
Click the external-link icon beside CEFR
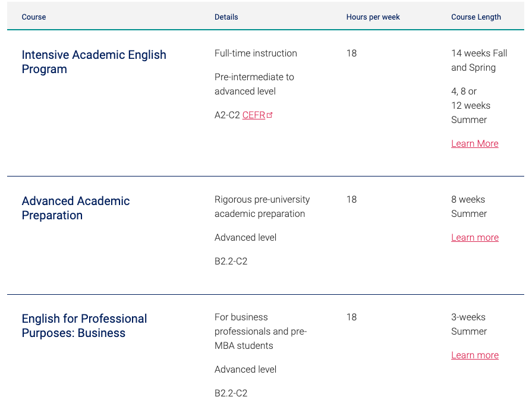[x=269, y=115]
